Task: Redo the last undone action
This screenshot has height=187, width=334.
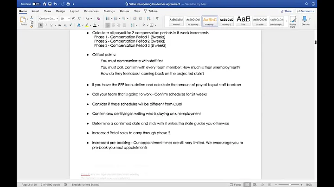Action: [x=63, y=4]
